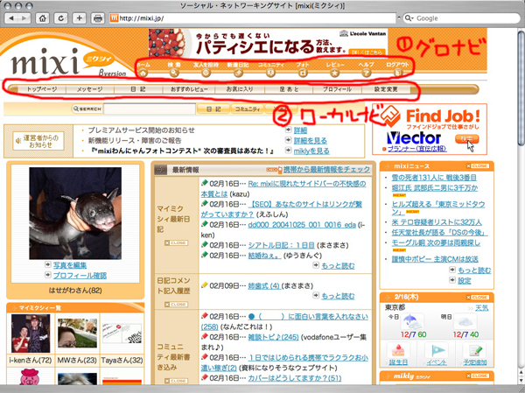Image resolution: width=525 pixels, height=393 pixels.
Task: Click the ホーム home icon in global navigation
Action: (x=143, y=73)
